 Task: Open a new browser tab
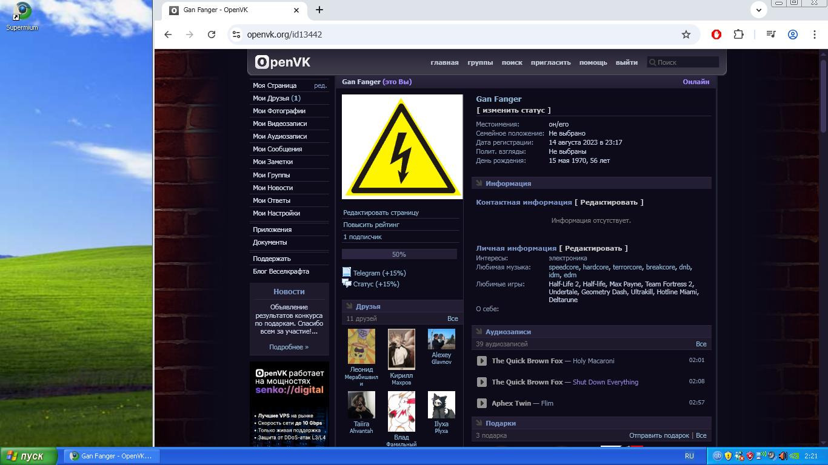tap(319, 10)
